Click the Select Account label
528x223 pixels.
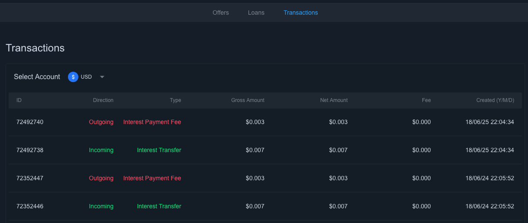click(x=37, y=77)
